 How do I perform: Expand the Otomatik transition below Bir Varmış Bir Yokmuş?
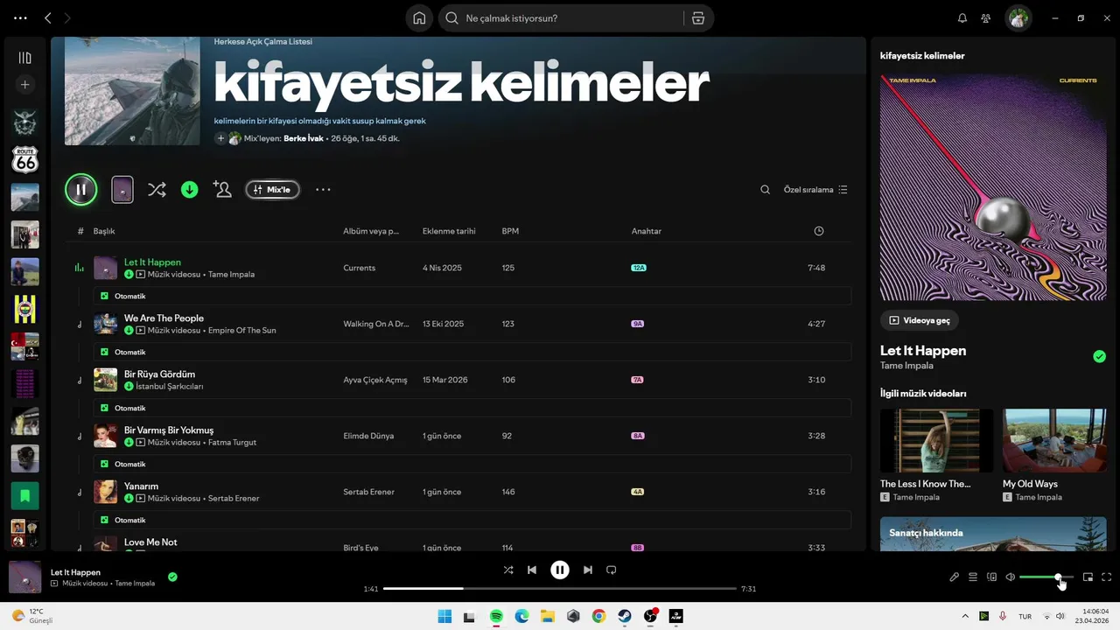(472, 464)
